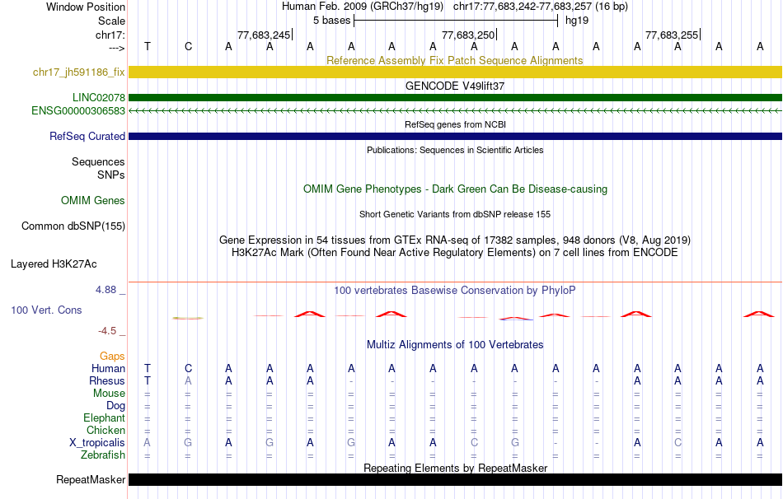The width and height of the screenshot is (783, 499).
Task: Click the Window Position label
Action: pyautogui.click(x=86, y=7)
